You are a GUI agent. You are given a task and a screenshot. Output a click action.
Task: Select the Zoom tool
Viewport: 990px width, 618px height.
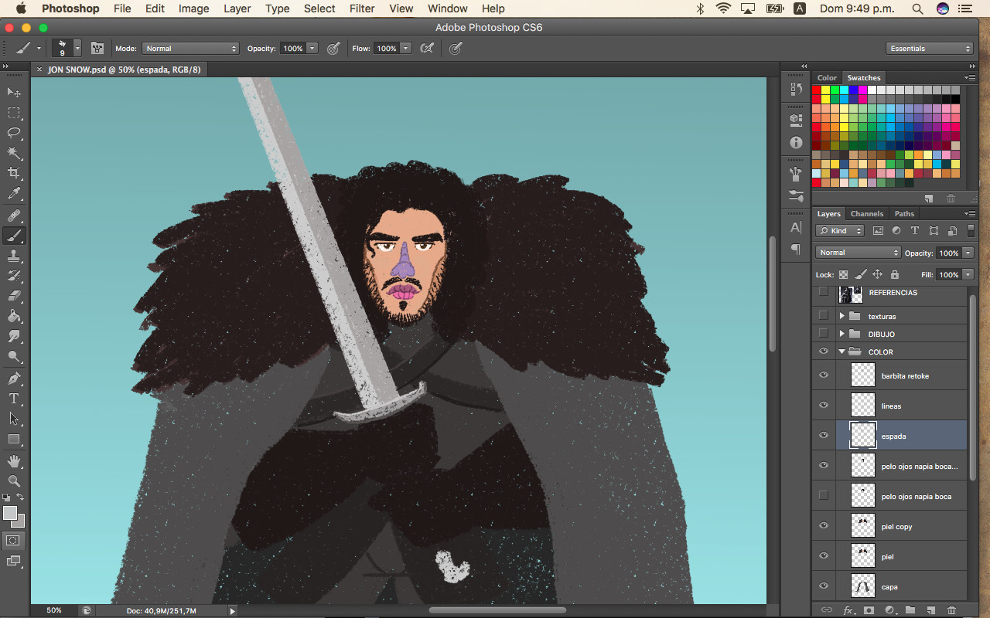pos(14,481)
